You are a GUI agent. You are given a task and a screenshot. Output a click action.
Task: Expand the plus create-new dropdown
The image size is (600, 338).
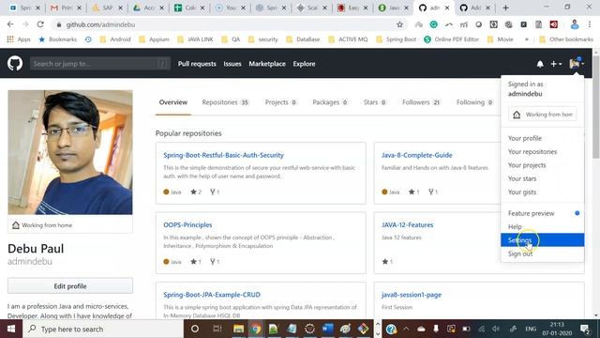(x=556, y=64)
